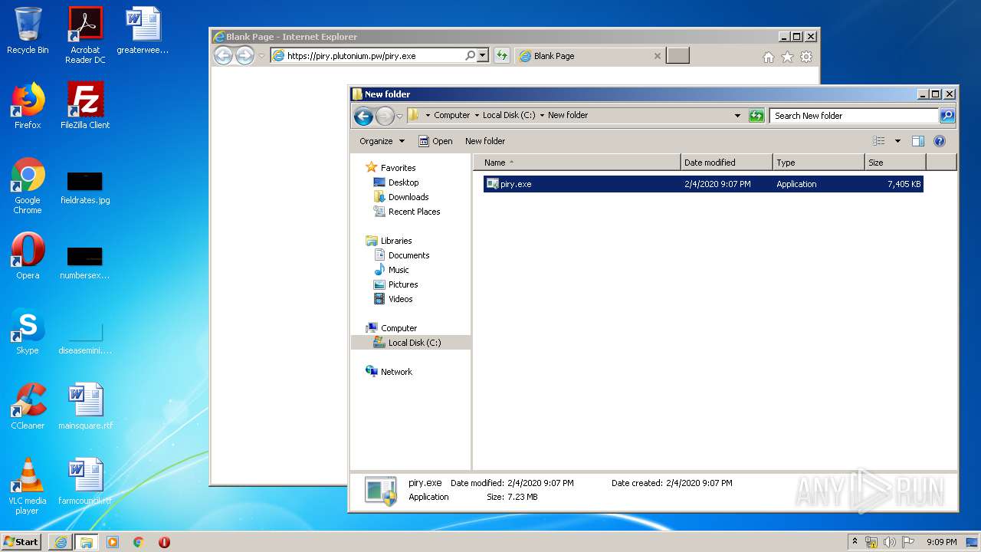Launch Skype from the desktop
This screenshot has width=981, height=552.
pos(28,331)
